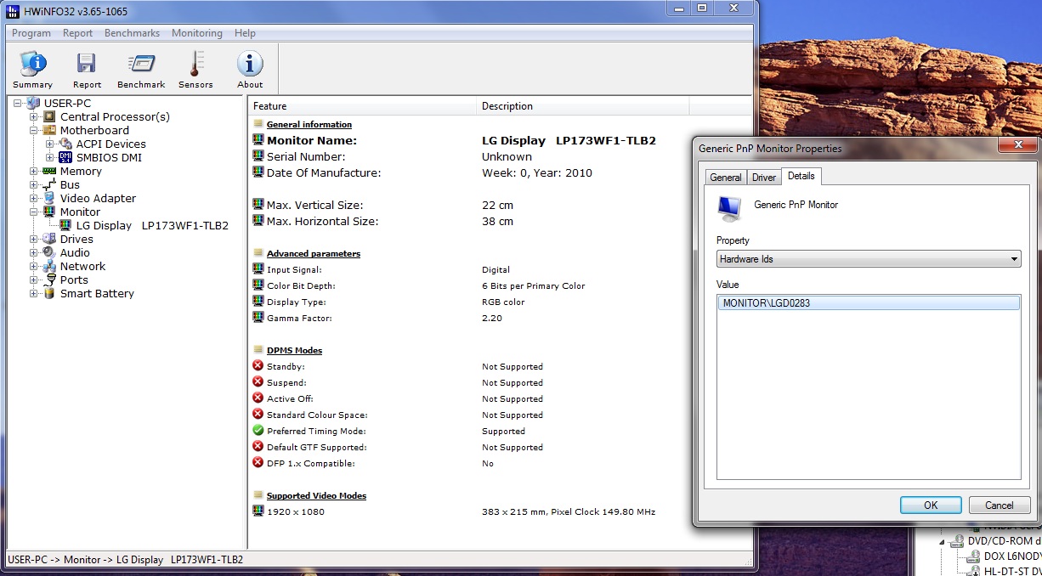Select Smart Battery in the tree
The height and width of the screenshot is (576, 1042).
pos(97,293)
